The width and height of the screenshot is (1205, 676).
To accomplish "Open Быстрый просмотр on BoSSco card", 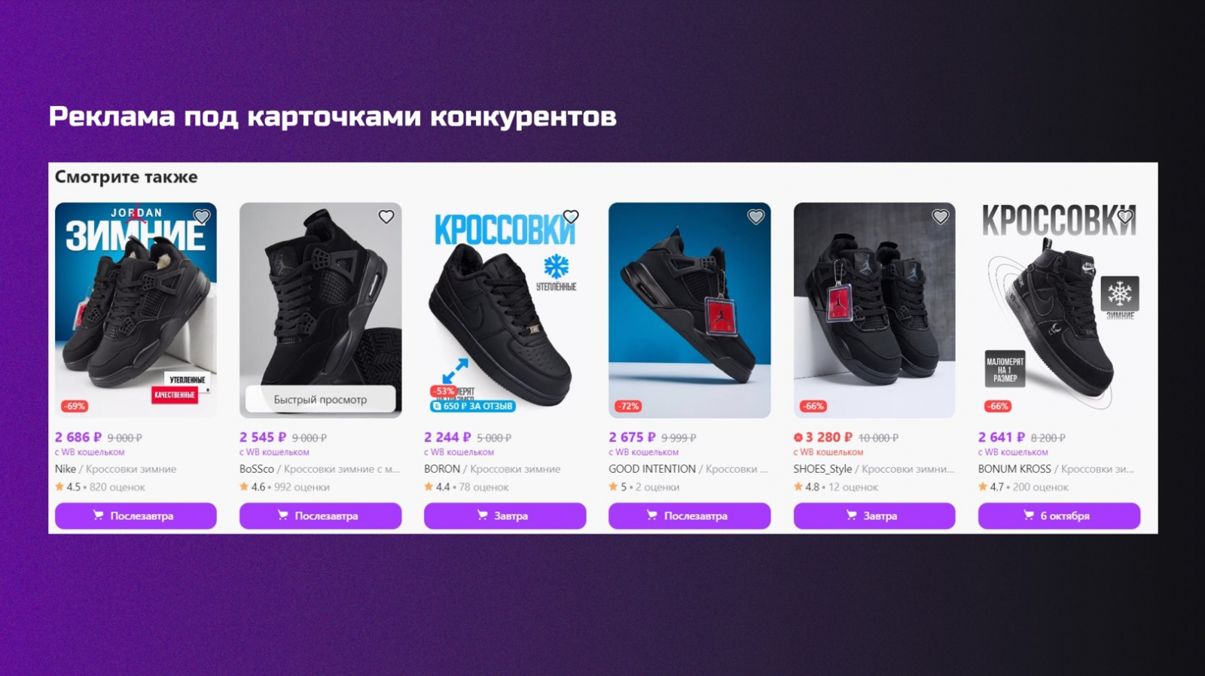I will coord(320,399).
